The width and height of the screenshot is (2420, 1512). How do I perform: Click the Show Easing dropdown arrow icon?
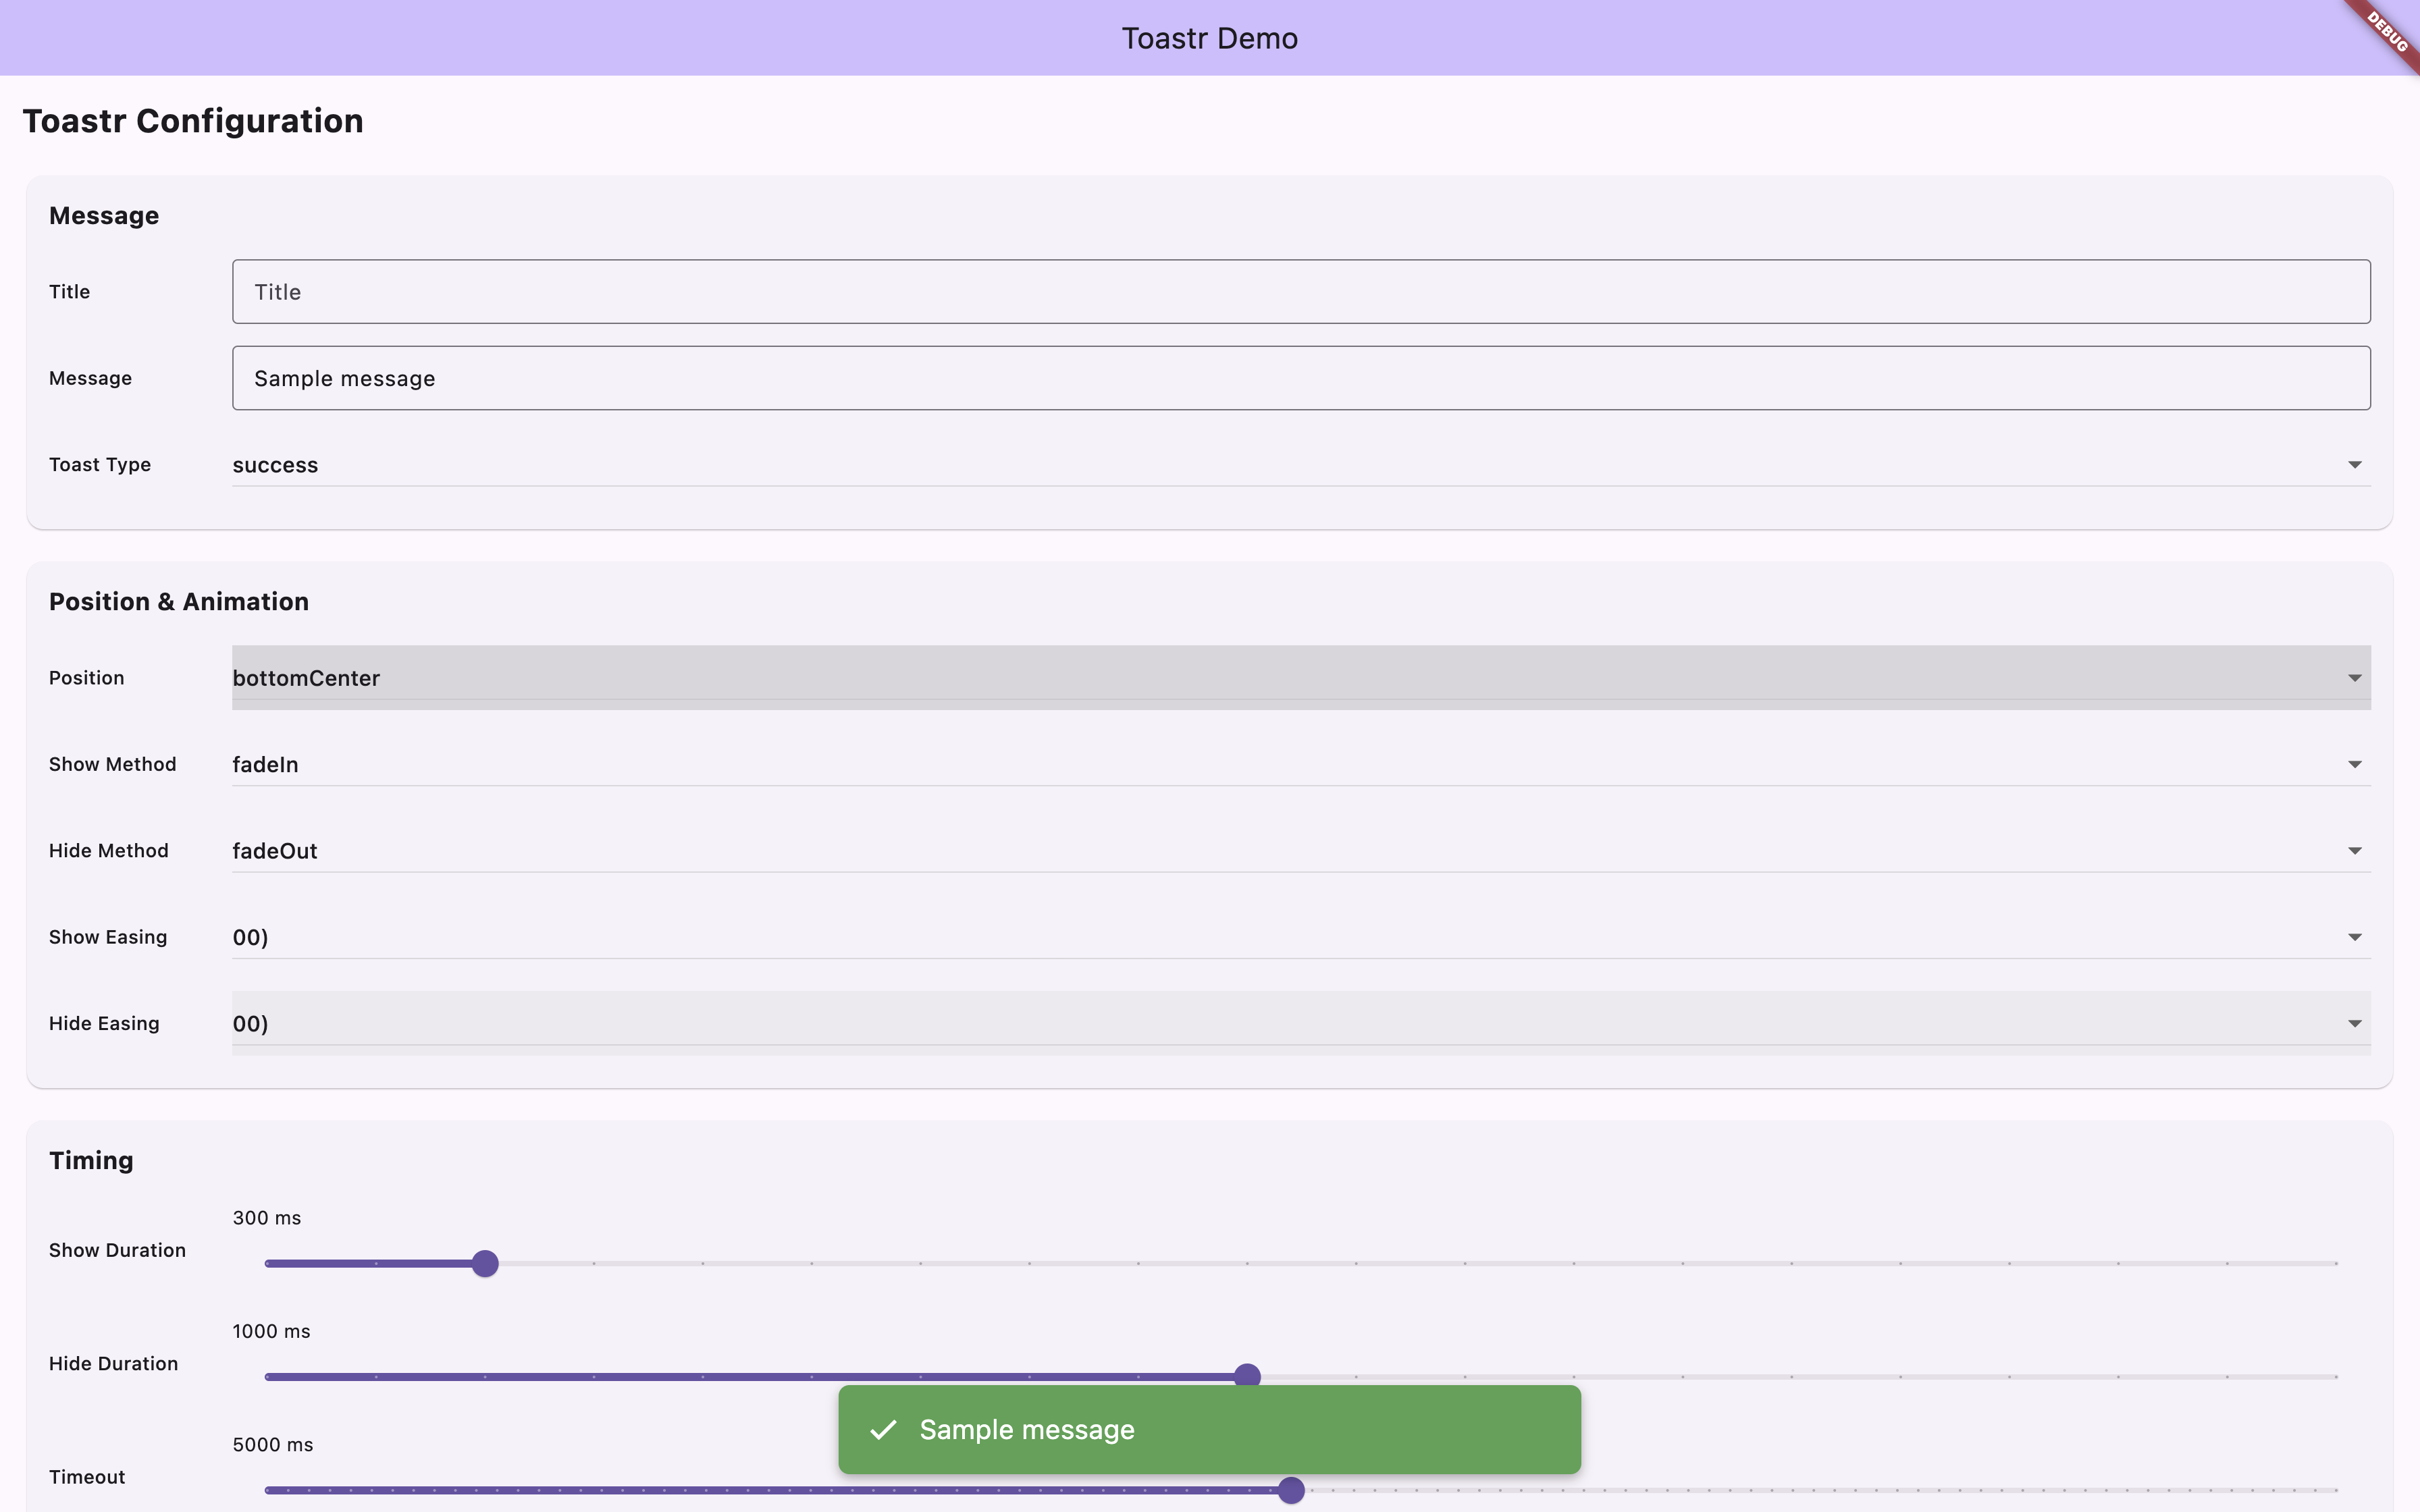2354,937
